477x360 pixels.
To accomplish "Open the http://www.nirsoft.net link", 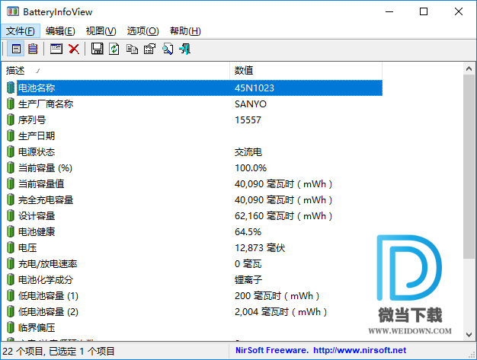I will click(x=360, y=350).
